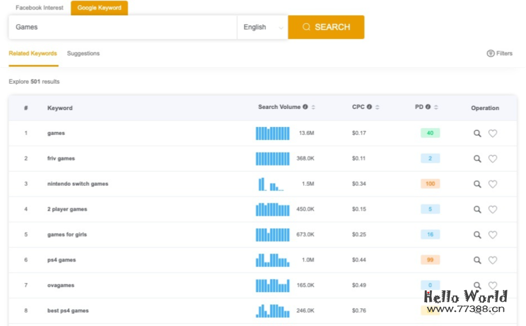This screenshot has width=526, height=326.
Task: Search 'games for girls' using magnifier icon
Action: pyautogui.click(x=477, y=235)
